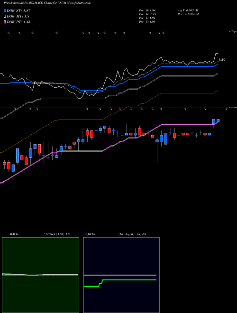Click the MACD '(12,26,9) 1.89, 1.8' parameters
Screen dimensions: 237x313
coord(56,234)
